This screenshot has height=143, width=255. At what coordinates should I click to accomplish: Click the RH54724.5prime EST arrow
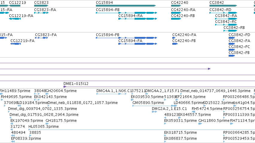click(x=193, y=112)
